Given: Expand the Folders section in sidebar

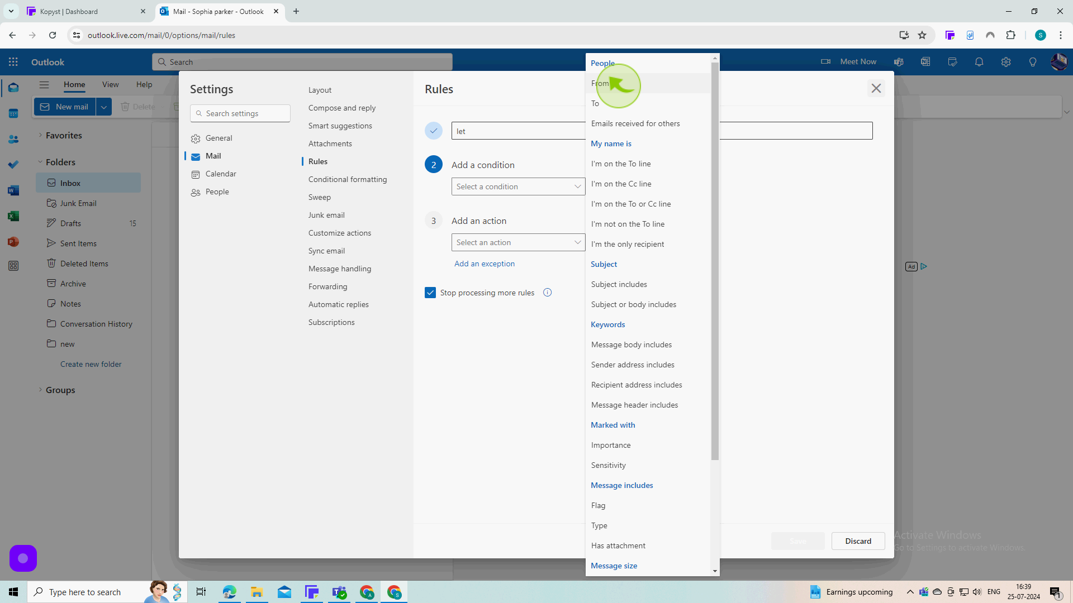Looking at the screenshot, I should [x=40, y=162].
